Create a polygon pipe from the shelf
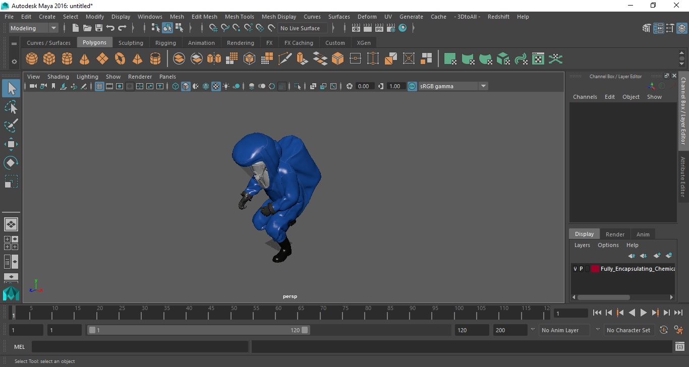Image resolution: width=689 pixels, height=367 pixels. 155,59
